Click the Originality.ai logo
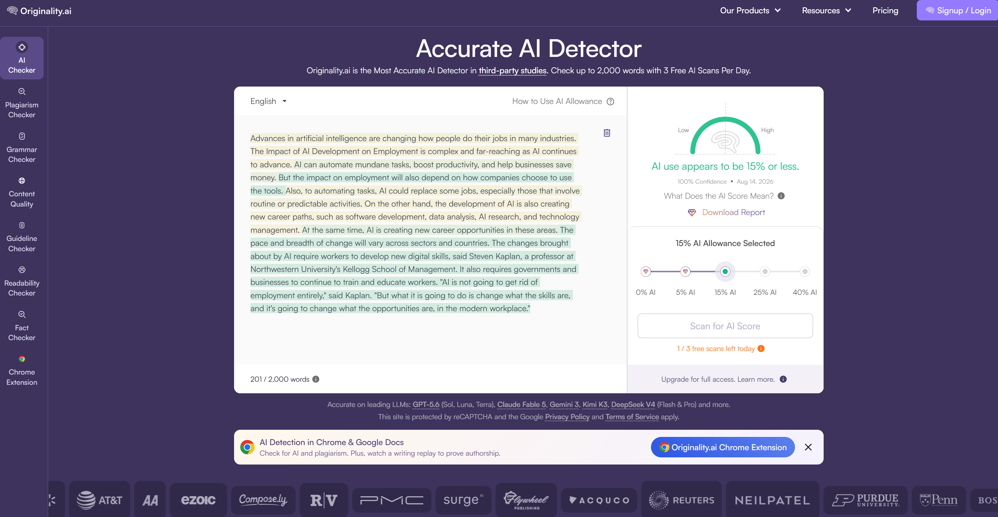The height and width of the screenshot is (517, 998). pos(39,11)
